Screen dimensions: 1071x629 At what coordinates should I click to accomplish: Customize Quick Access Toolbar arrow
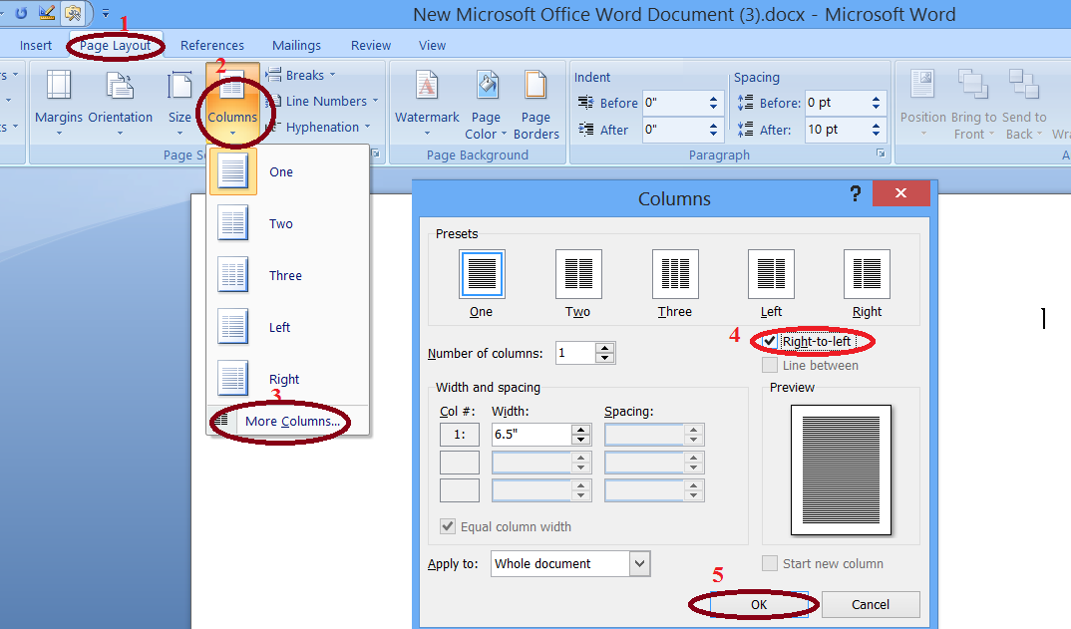[x=106, y=13]
